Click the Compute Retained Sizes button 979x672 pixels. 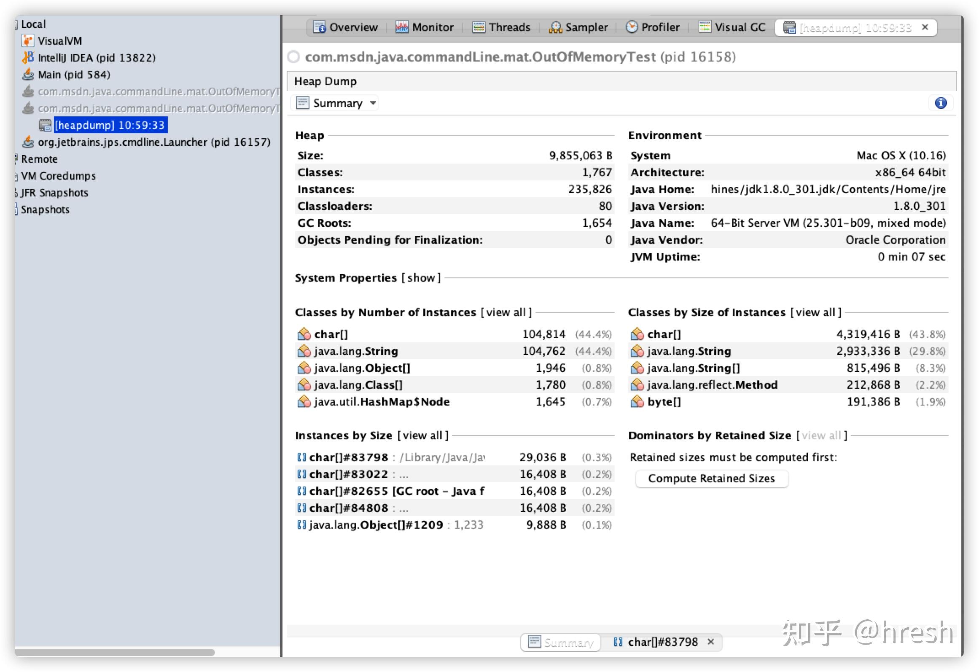[711, 478]
